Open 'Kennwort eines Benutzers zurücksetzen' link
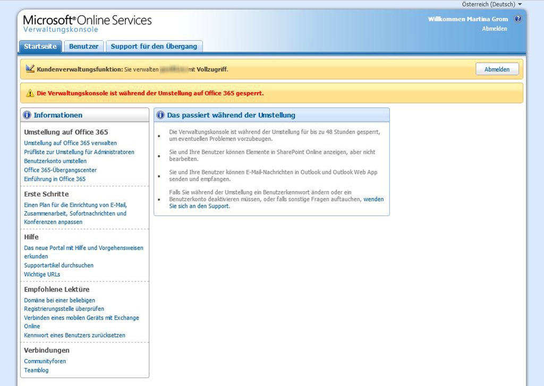544x386 pixels. pyautogui.click(x=74, y=335)
